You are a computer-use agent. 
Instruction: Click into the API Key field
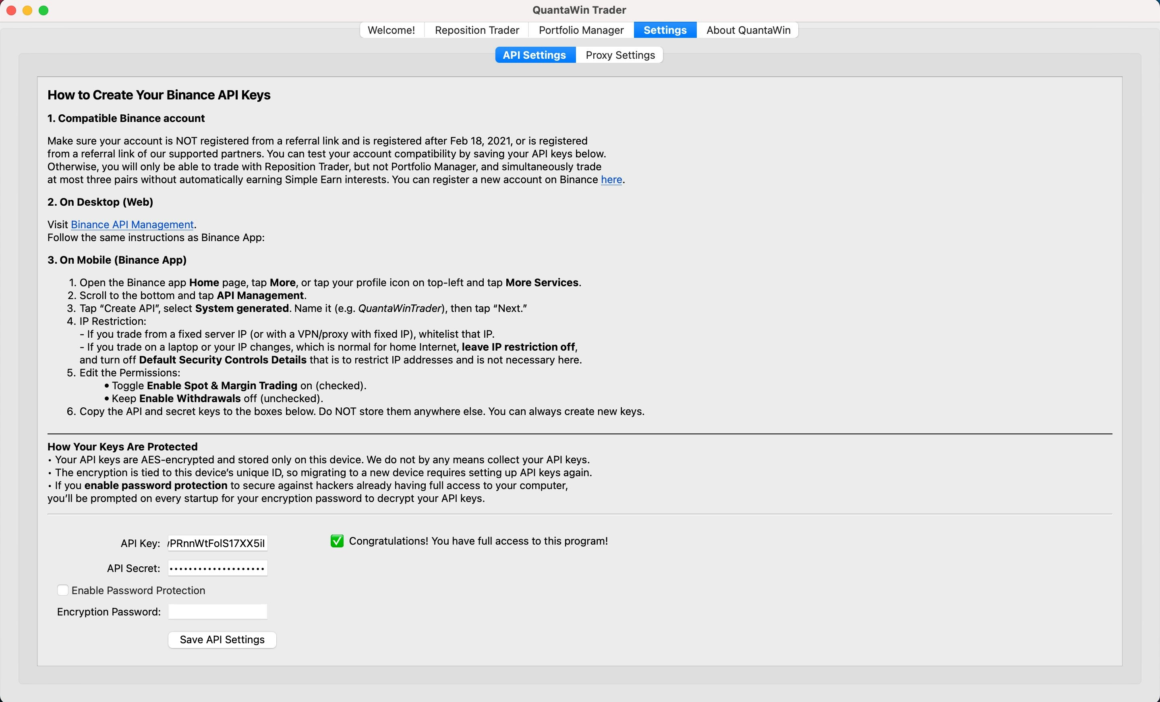[218, 543]
